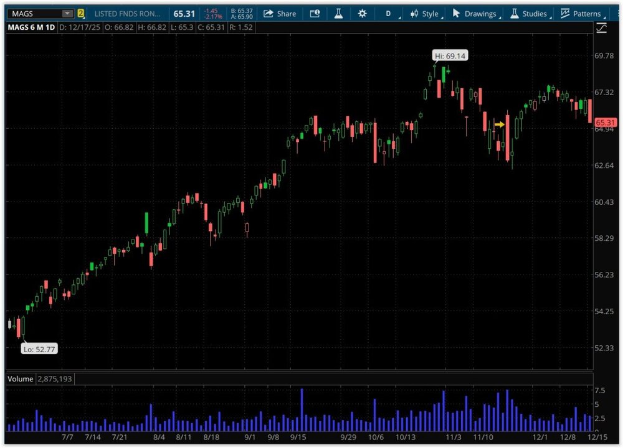Open the flask-shaped Edit Studies icon

pos(338,14)
